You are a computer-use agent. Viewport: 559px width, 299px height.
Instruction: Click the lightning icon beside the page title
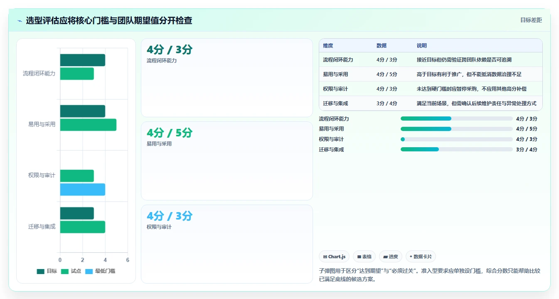20,21
